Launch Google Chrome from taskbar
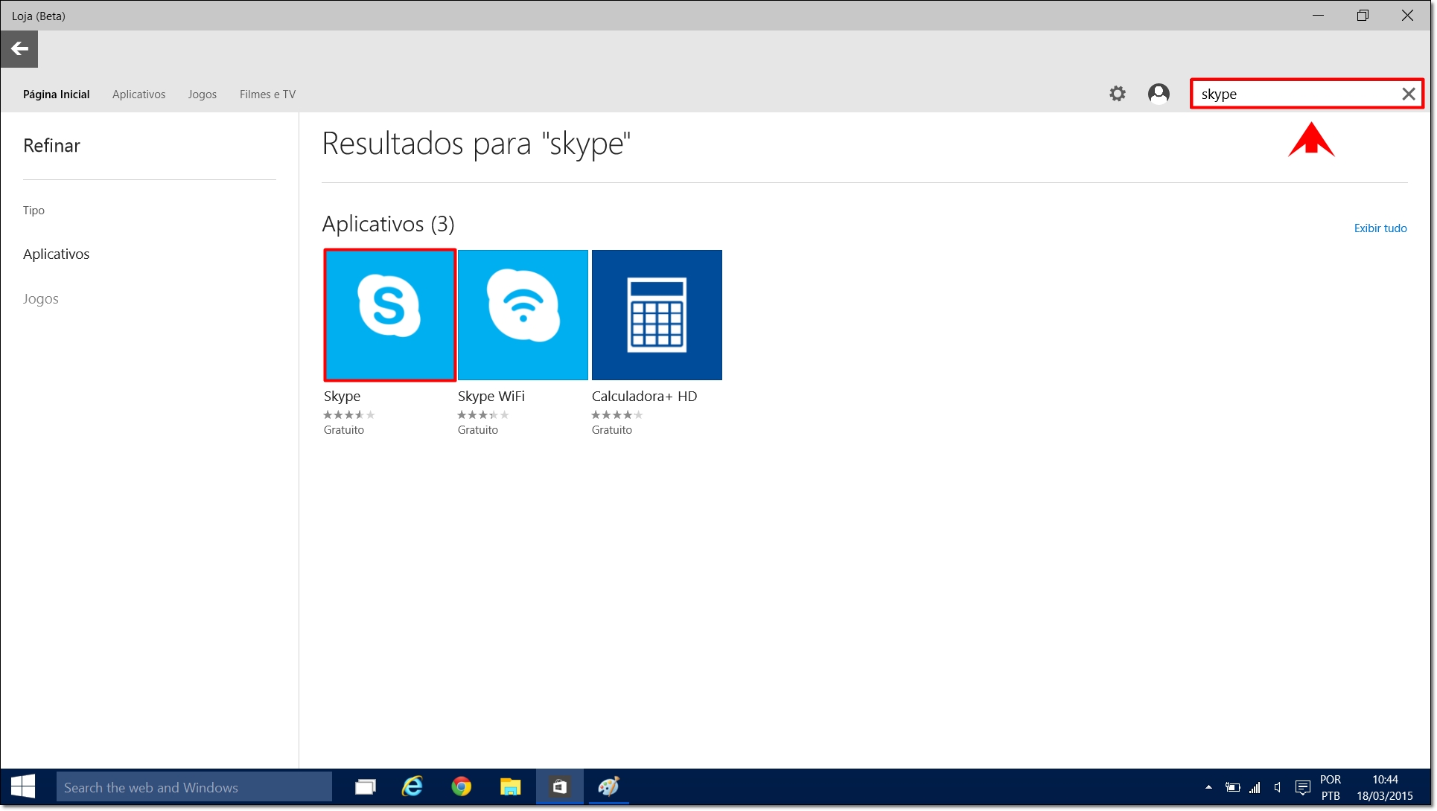 click(x=462, y=786)
